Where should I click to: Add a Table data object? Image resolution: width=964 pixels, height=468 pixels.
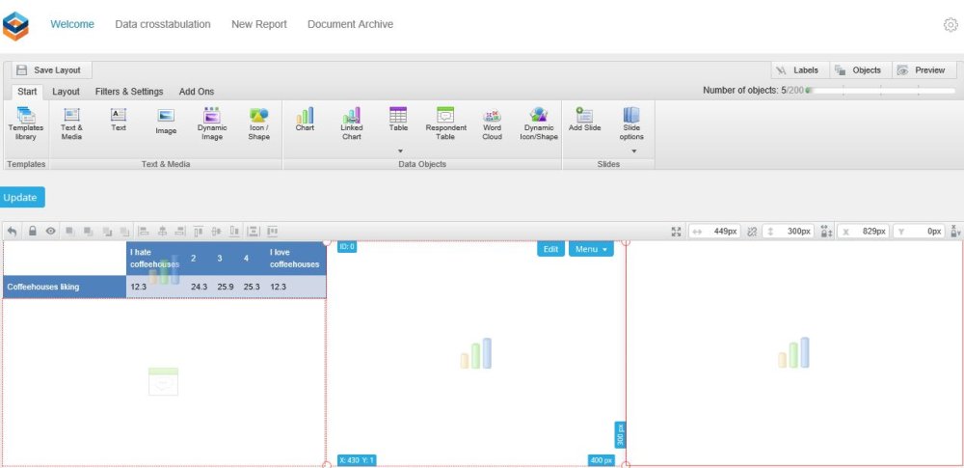(x=398, y=120)
